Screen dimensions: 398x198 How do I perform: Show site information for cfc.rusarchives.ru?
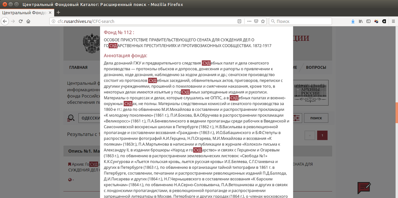53,21
